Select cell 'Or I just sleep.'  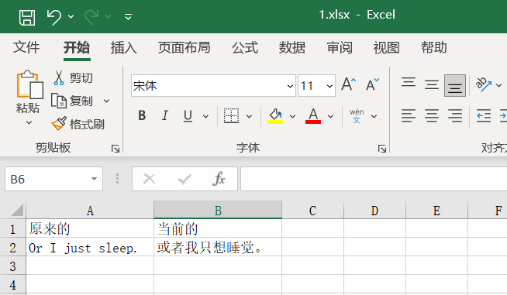click(90, 248)
